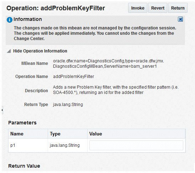Click the Revert button

click(158, 8)
